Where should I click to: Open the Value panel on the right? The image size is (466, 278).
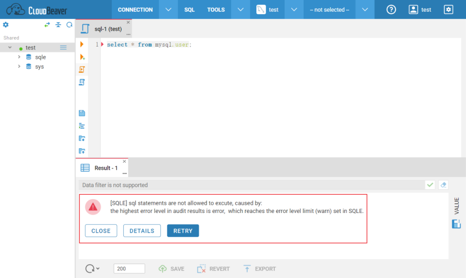[456, 206]
